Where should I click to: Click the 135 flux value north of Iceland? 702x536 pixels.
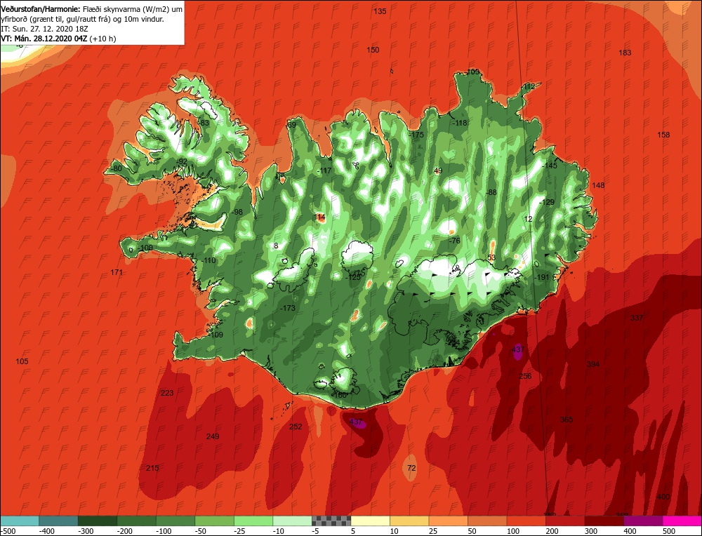click(380, 11)
